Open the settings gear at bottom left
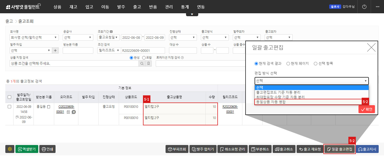384x162 pixels. [x=10, y=149]
